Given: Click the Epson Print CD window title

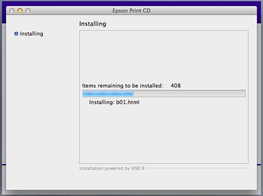Looking at the screenshot, I should (x=131, y=10).
